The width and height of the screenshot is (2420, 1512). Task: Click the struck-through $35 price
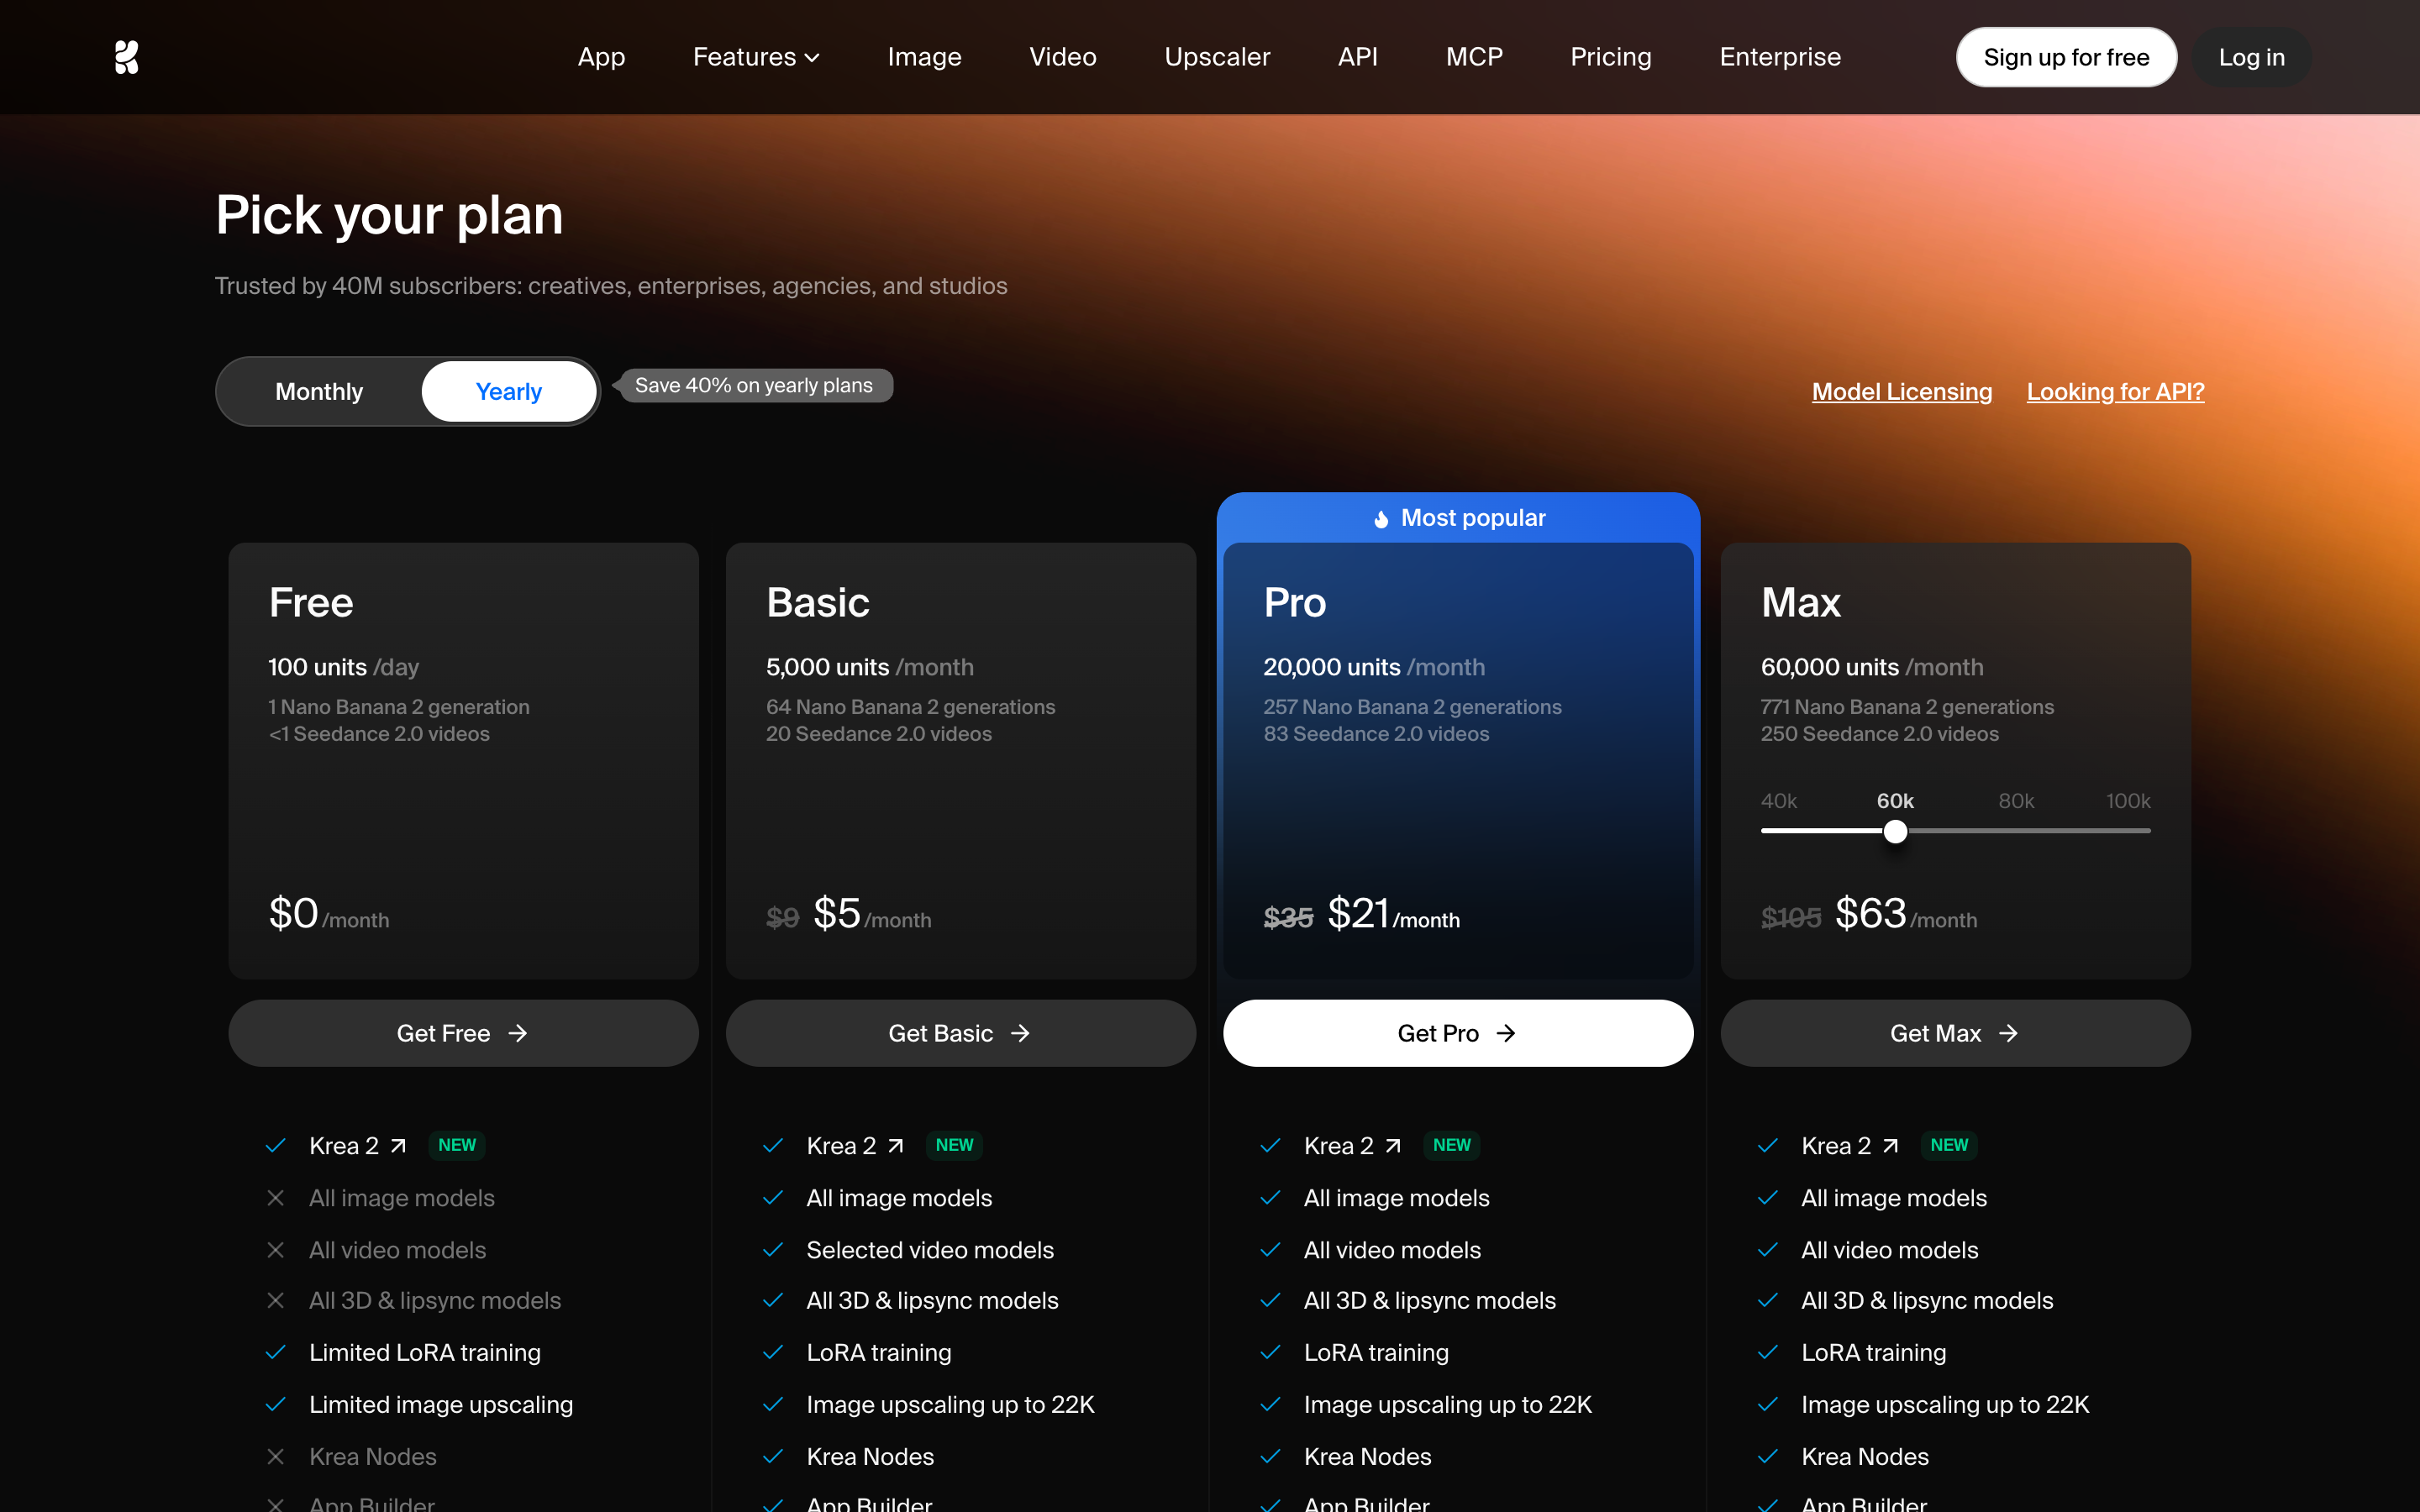click(1288, 917)
